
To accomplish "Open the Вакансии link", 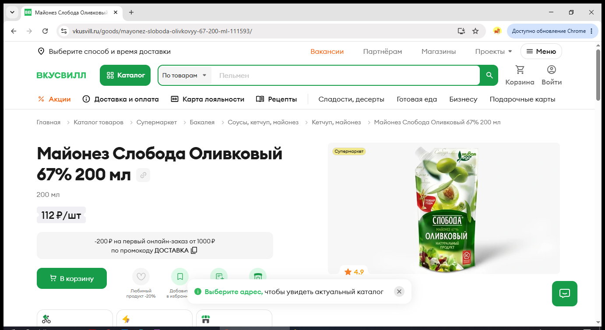I will point(327,52).
